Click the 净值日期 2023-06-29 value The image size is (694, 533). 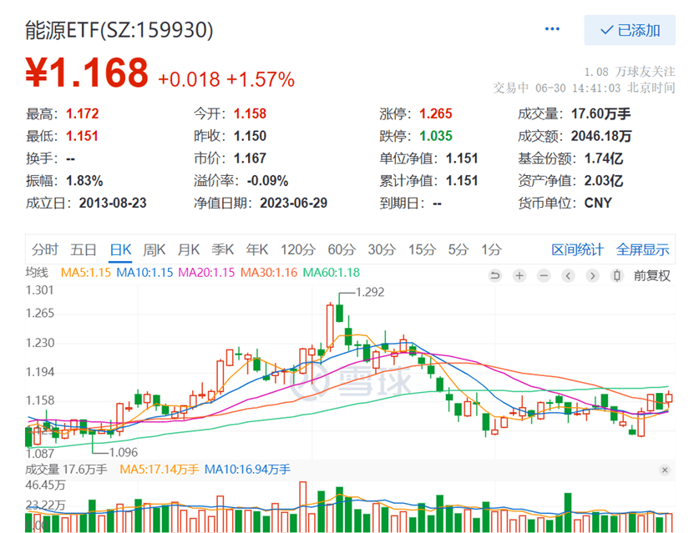[x=293, y=203]
